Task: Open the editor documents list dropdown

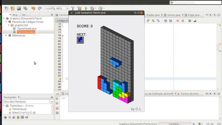Action: pyautogui.click(x=215, y=15)
